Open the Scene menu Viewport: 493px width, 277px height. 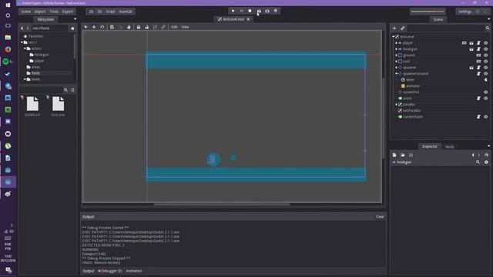pos(25,12)
